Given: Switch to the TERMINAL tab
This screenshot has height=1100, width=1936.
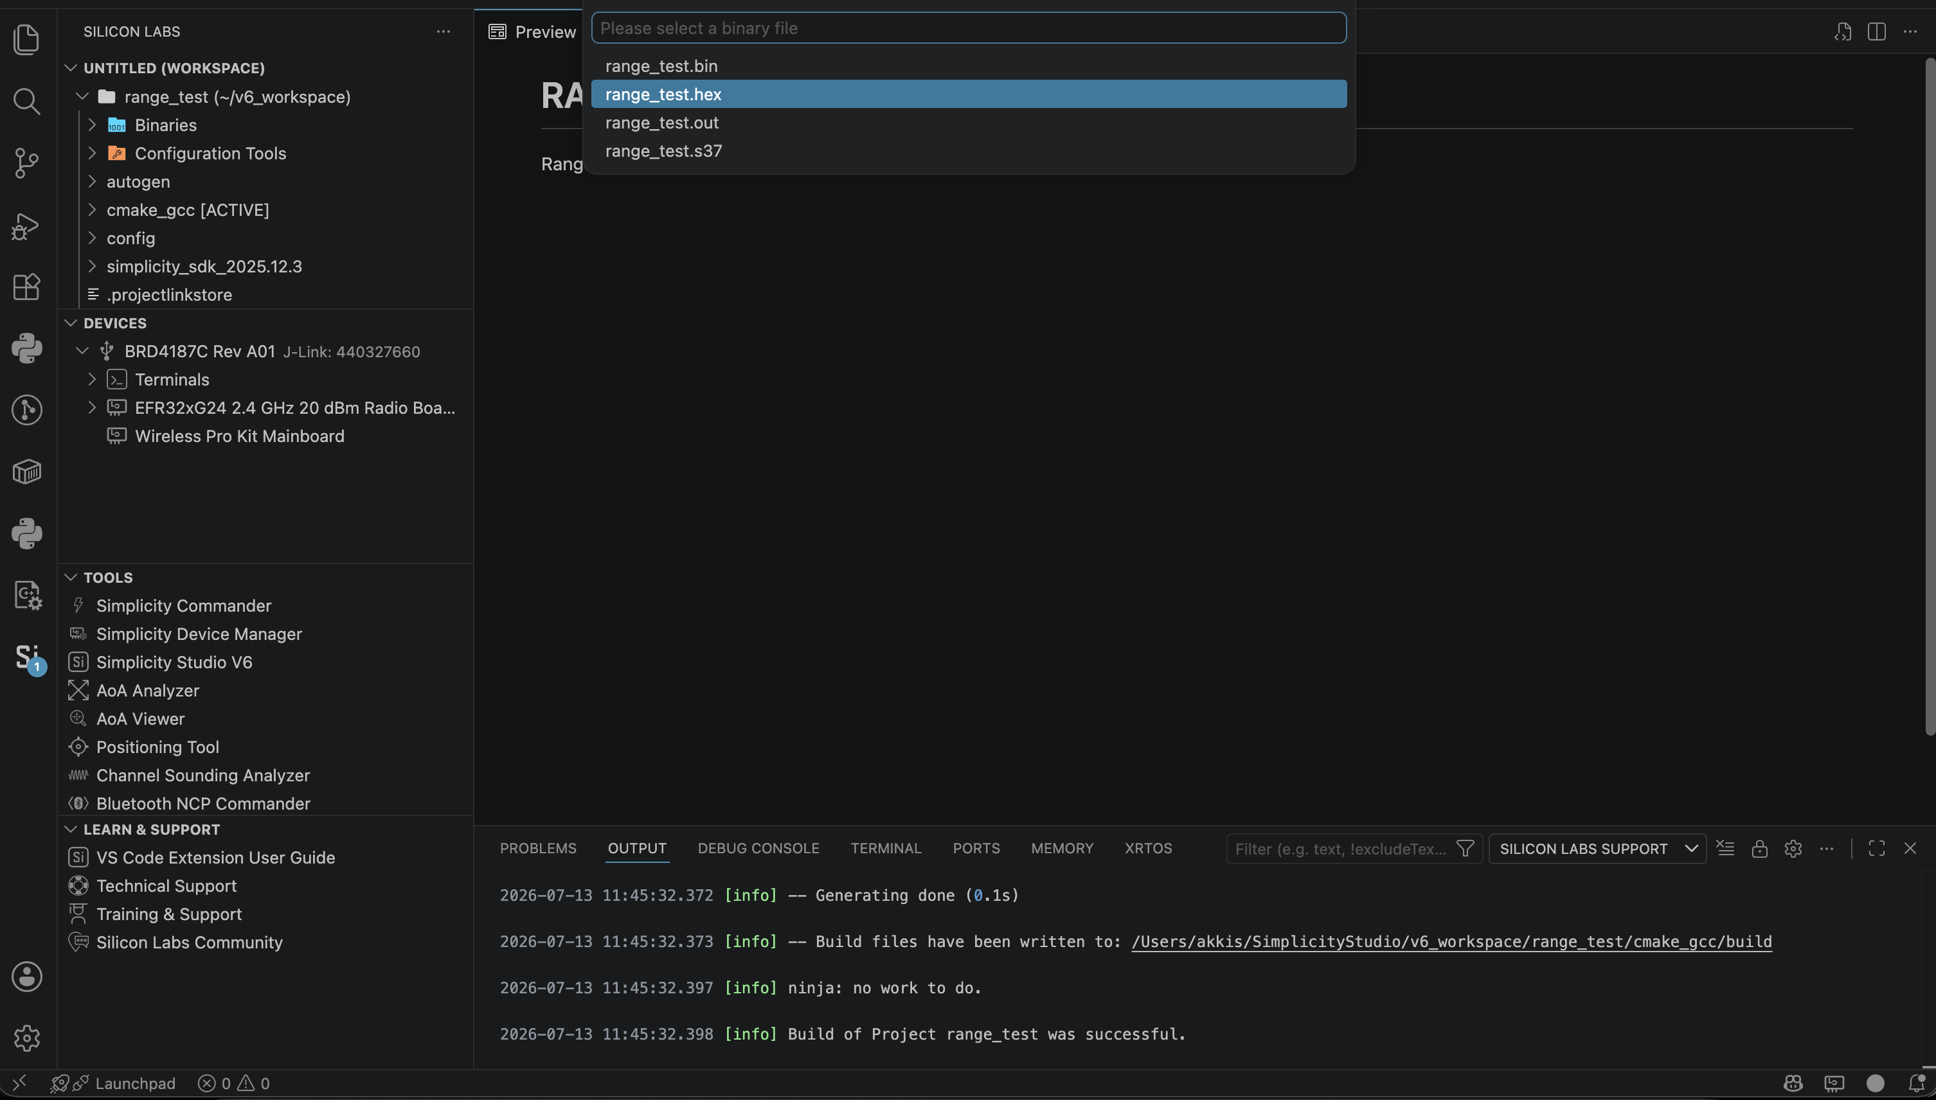Looking at the screenshot, I should point(886,848).
